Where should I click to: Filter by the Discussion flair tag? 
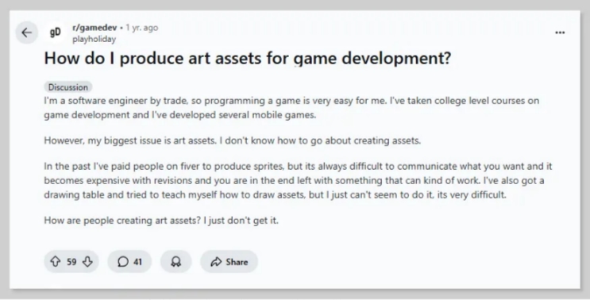[68, 87]
